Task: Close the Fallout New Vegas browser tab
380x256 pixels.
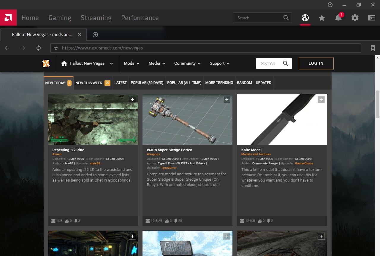Action: coord(79,35)
